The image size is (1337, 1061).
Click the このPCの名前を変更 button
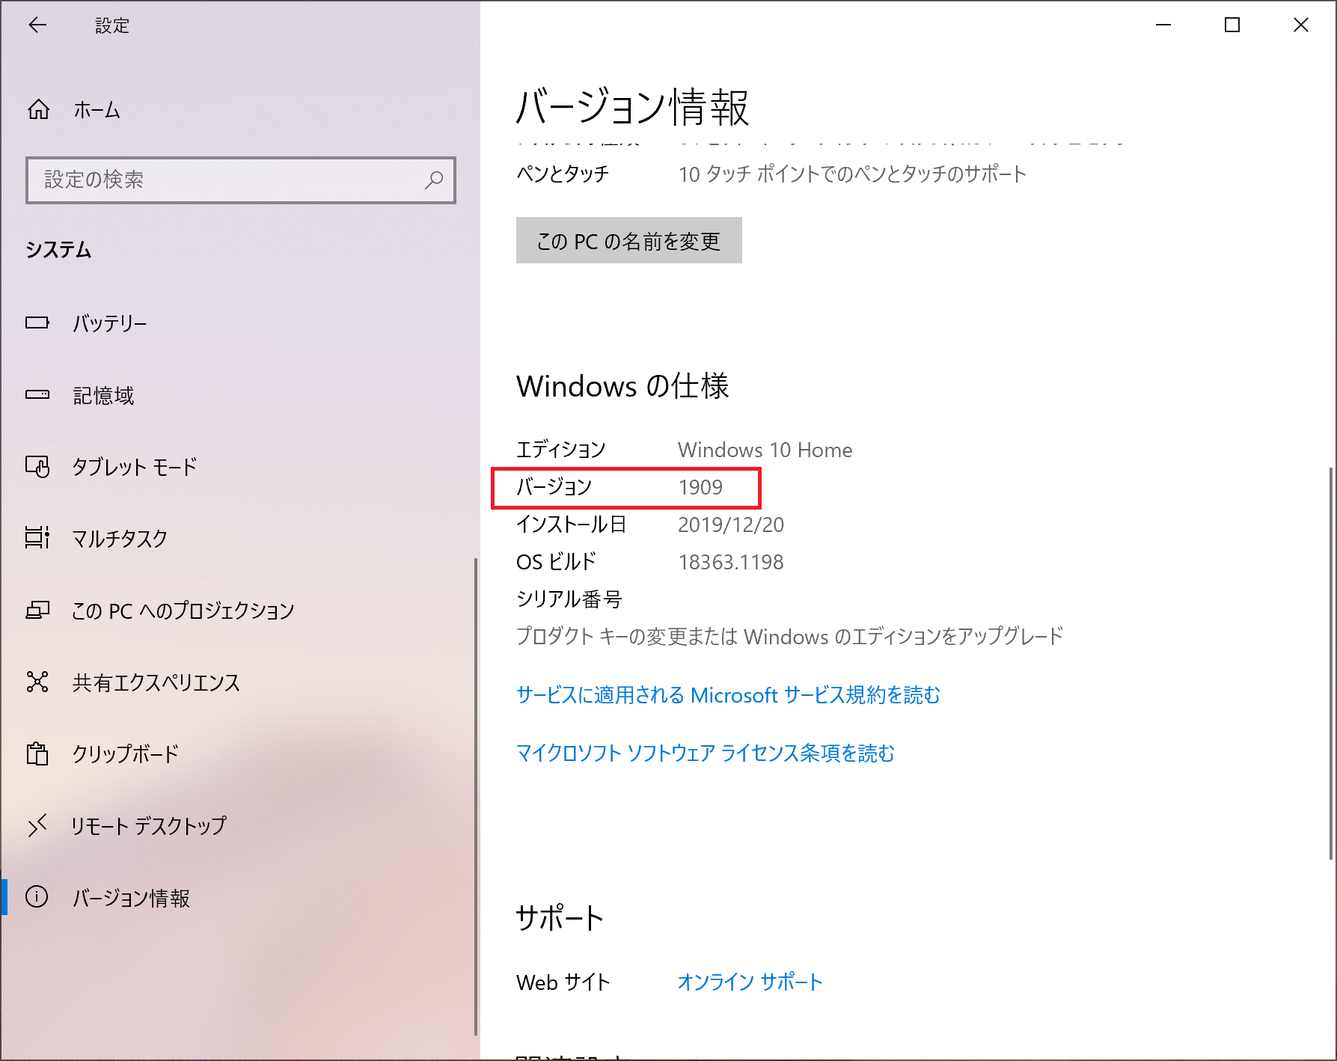(x=628, y=240)
